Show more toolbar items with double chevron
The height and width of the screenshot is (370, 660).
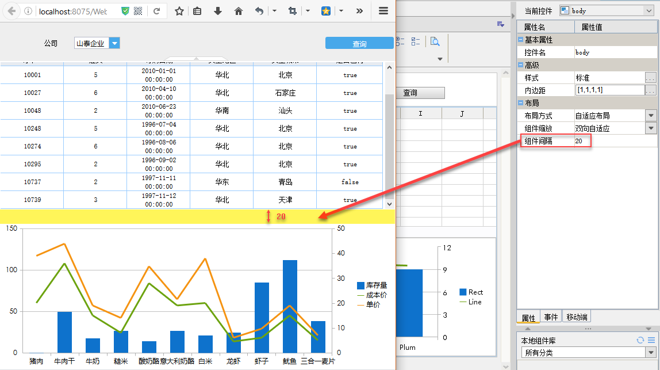click(359, 12)
